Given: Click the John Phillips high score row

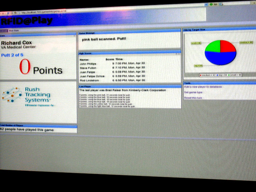Looking at the screenshot, I should tap(112, 63).
